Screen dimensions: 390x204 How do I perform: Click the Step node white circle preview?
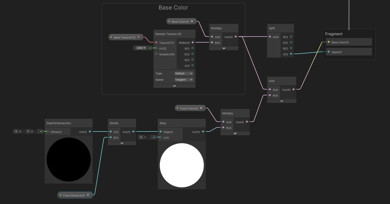182,165
